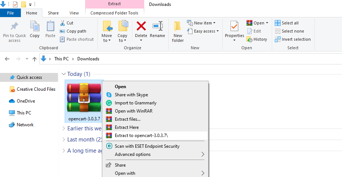Select the opencart-3.0.3.7 archive thumbnail

(84, 101)
